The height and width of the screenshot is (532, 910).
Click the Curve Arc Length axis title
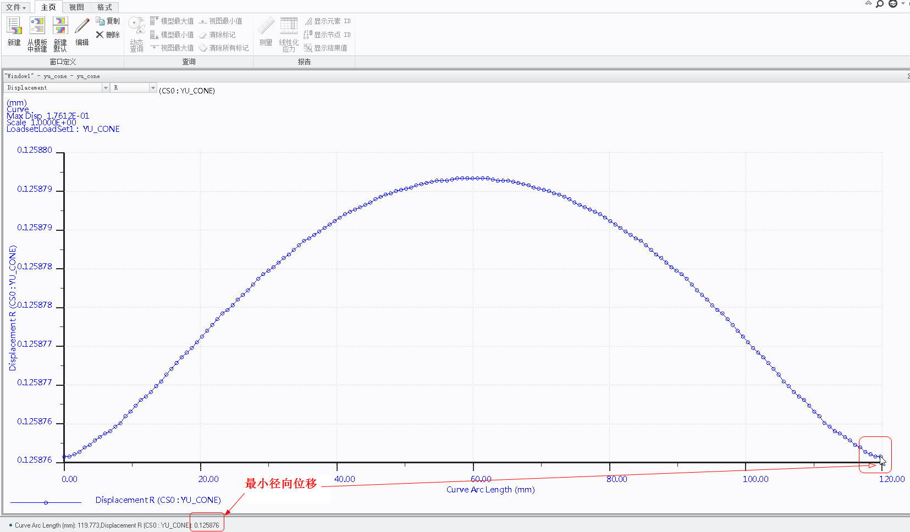click(490, 490)
